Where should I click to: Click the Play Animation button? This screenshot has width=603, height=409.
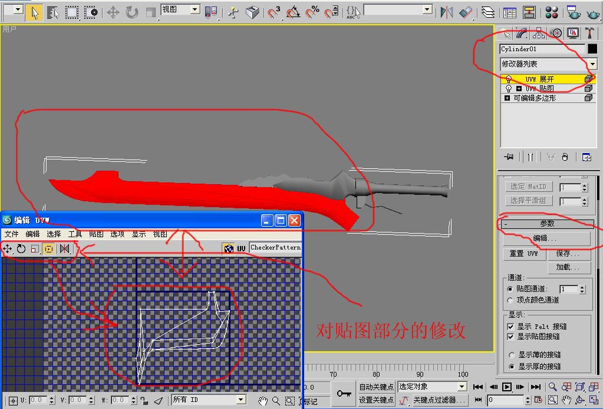(x=507, y=387)
